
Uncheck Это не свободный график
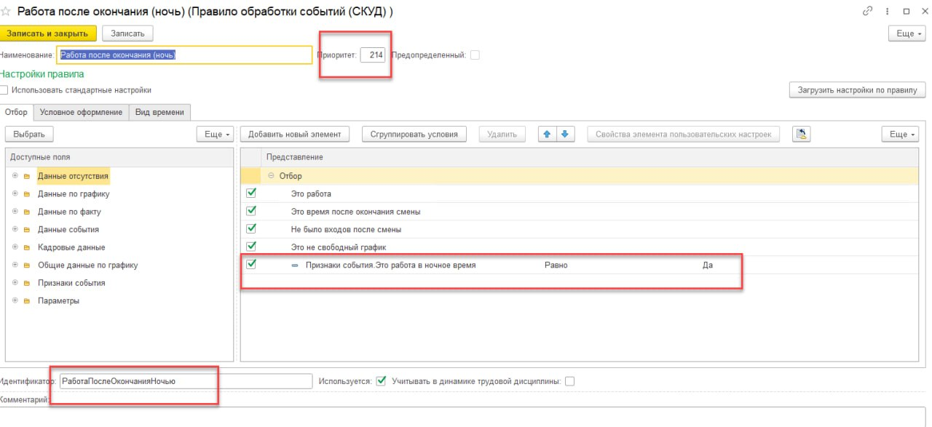click(252, 247)
